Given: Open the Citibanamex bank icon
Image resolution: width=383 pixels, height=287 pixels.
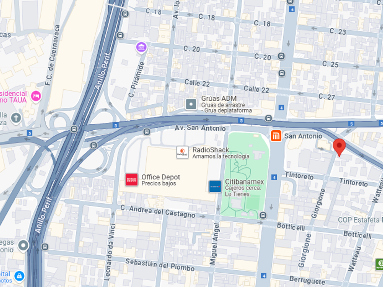Looking at the screenshot, I should 215,186.
